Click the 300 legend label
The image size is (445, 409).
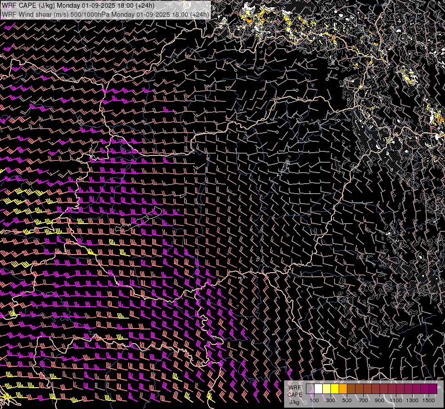pos(330,400)
